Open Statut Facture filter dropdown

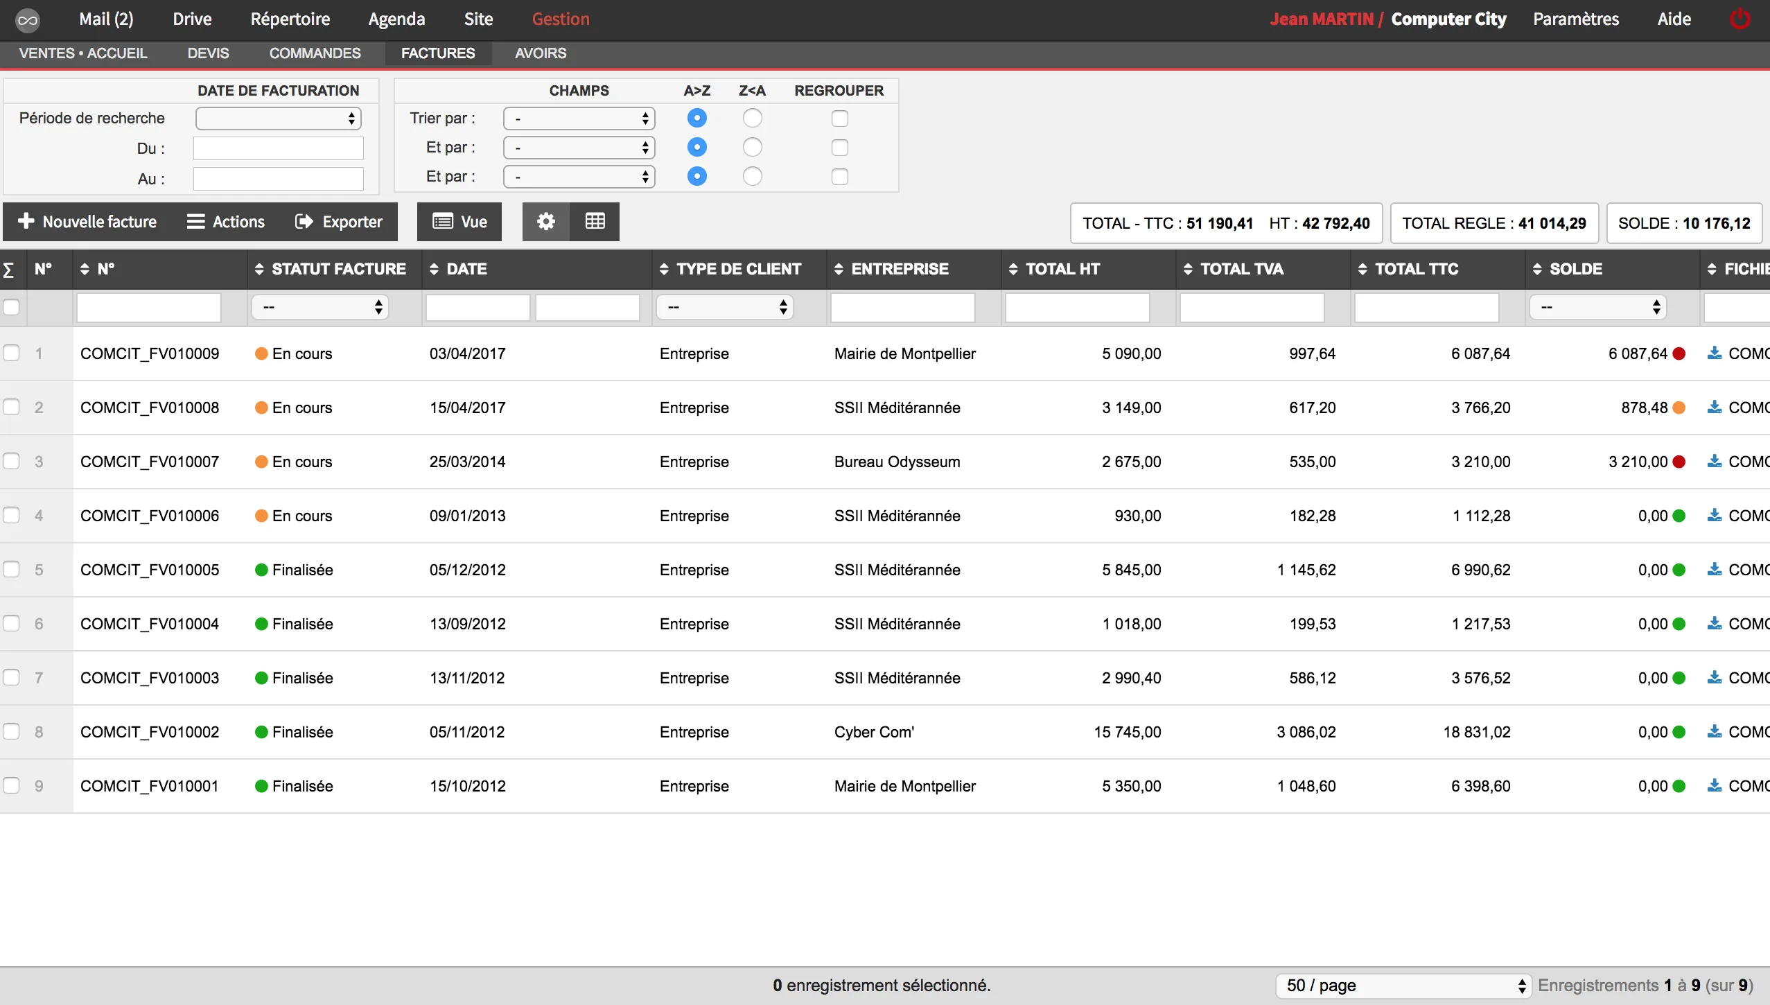click(x=320, y=307)
